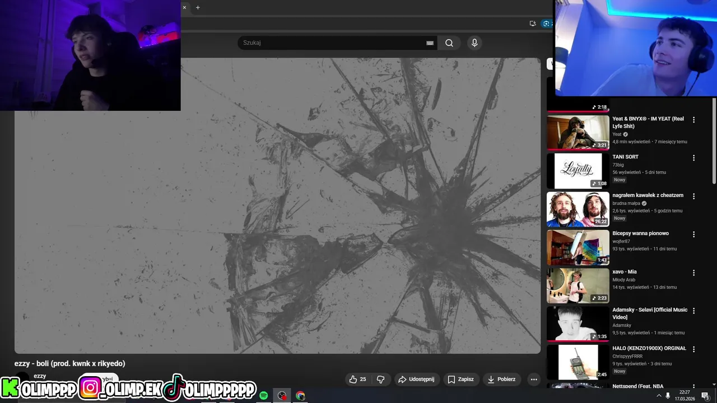The width and height of the screenshot is (717, 403).
Task: Click the Pobierz download button
Action: point(501,379)
